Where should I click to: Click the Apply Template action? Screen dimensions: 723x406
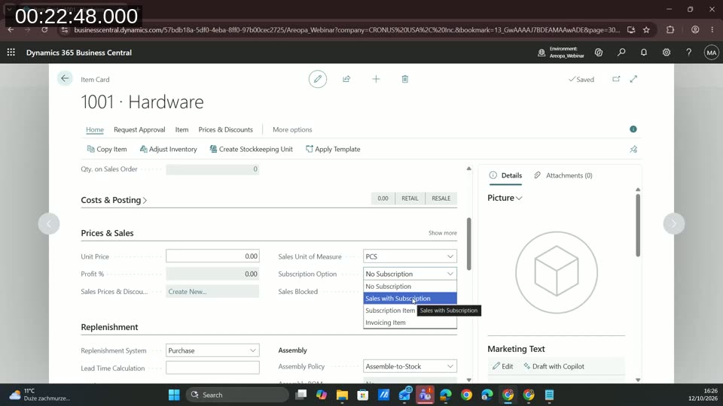(333, 149)
